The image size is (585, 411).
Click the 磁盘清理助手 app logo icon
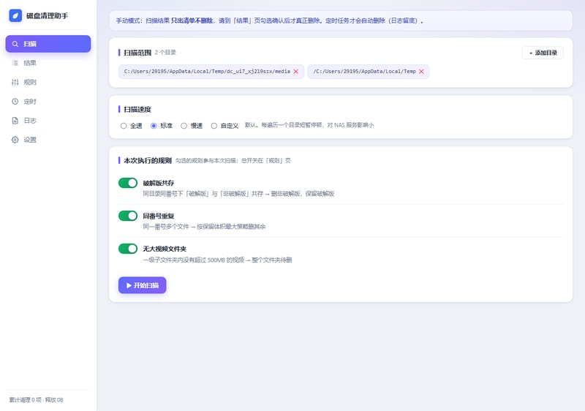pyautogui.click(x=15, y=15)
